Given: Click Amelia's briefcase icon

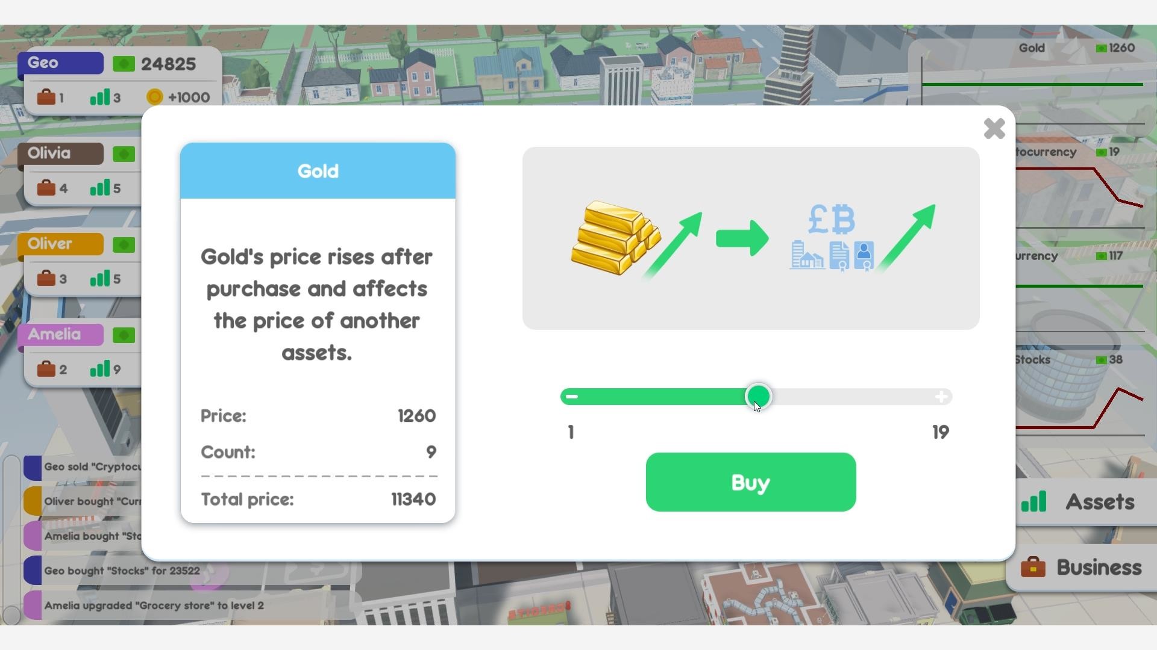Looking at the screenshot, I should [x=48, y=369].
